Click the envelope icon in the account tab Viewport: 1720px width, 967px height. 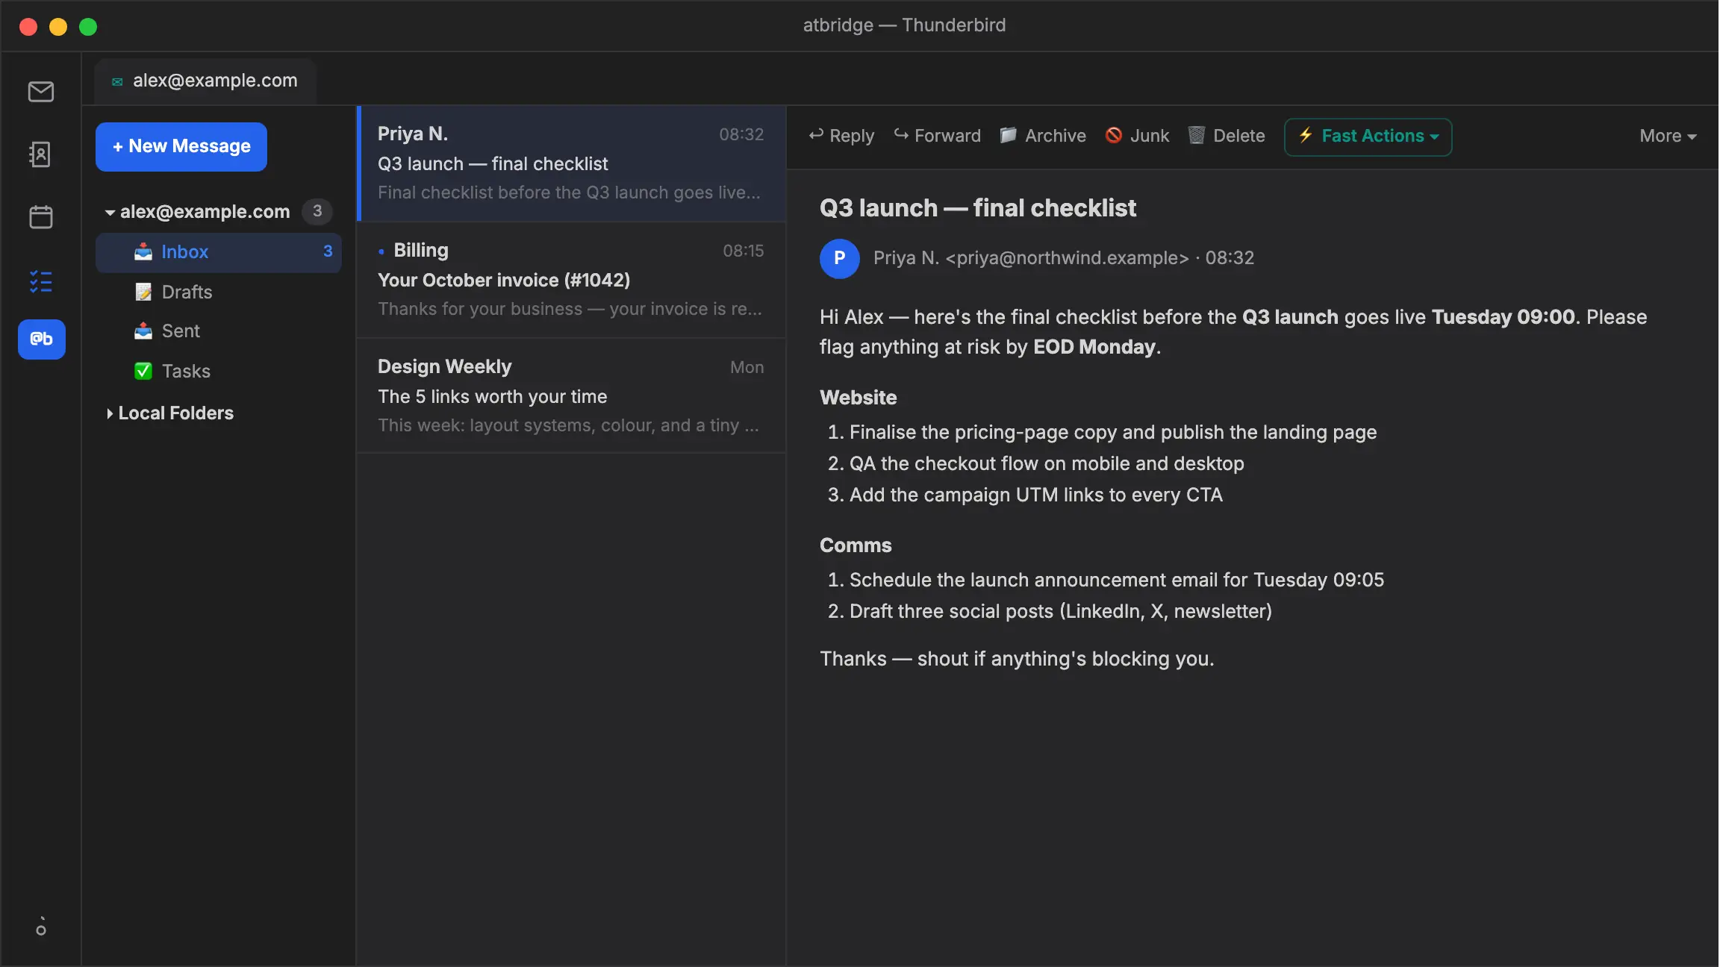coord(117,81)
